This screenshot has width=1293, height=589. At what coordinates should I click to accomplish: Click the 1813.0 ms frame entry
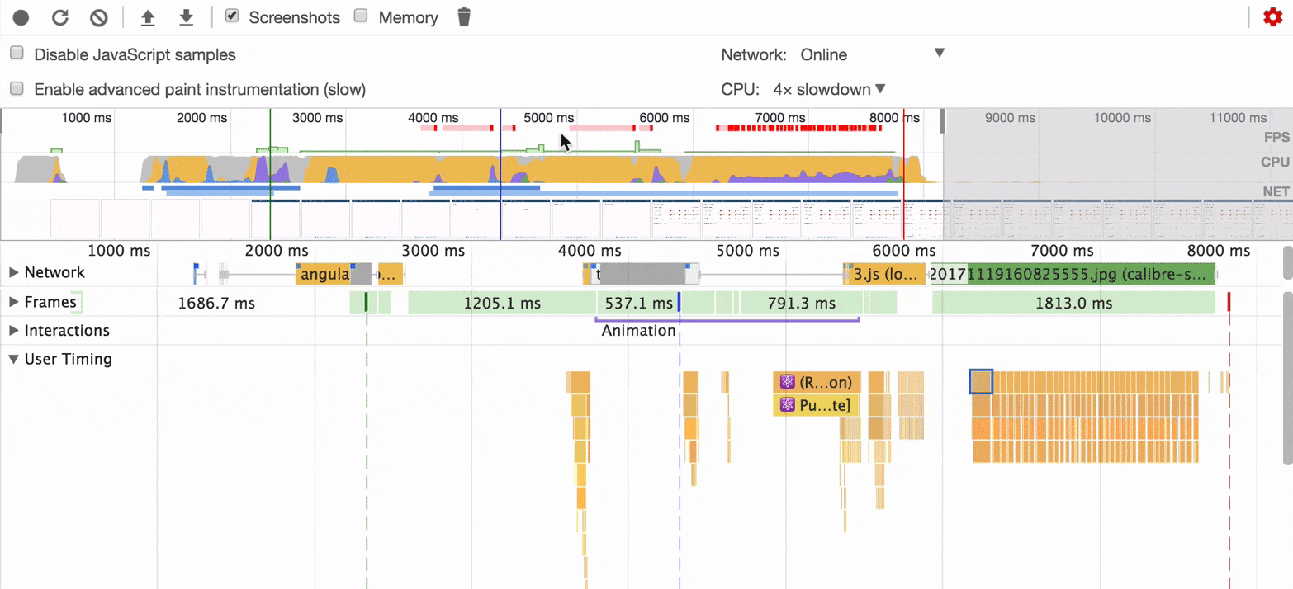click(x=1073, y=303)
